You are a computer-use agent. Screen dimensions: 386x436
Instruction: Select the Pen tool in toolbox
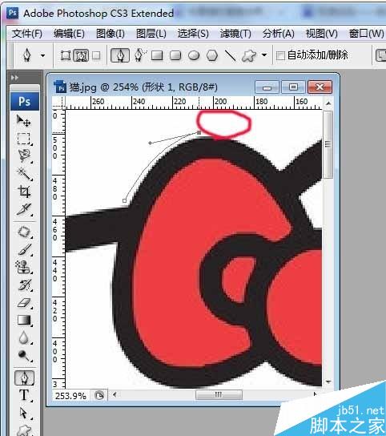coord(25,377)
